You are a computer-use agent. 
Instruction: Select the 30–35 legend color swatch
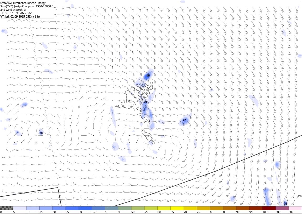coord(85,208)
